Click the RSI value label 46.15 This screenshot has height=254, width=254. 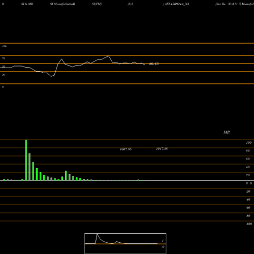[153, 64]
